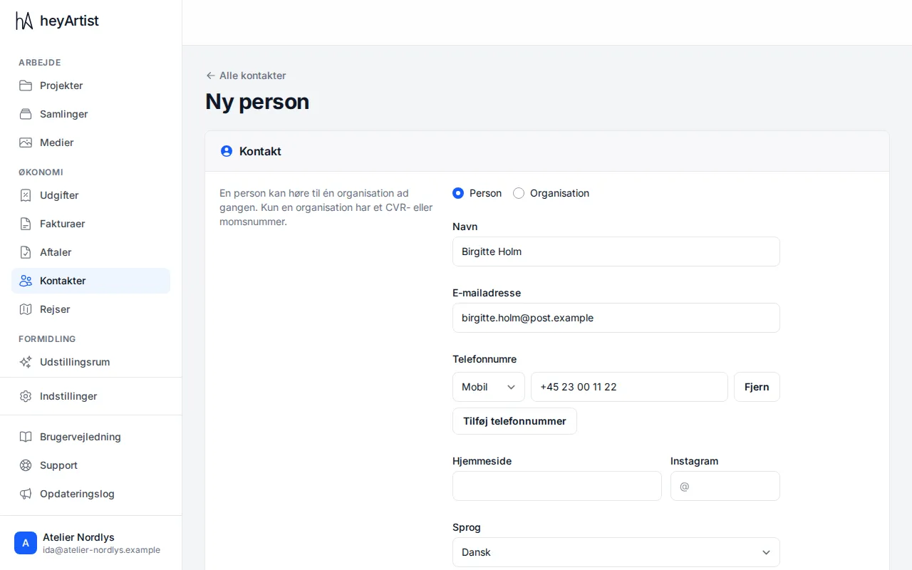912x570 pixels.
Task: Go back via Alle kontakter link
Action: pos(246,76)
